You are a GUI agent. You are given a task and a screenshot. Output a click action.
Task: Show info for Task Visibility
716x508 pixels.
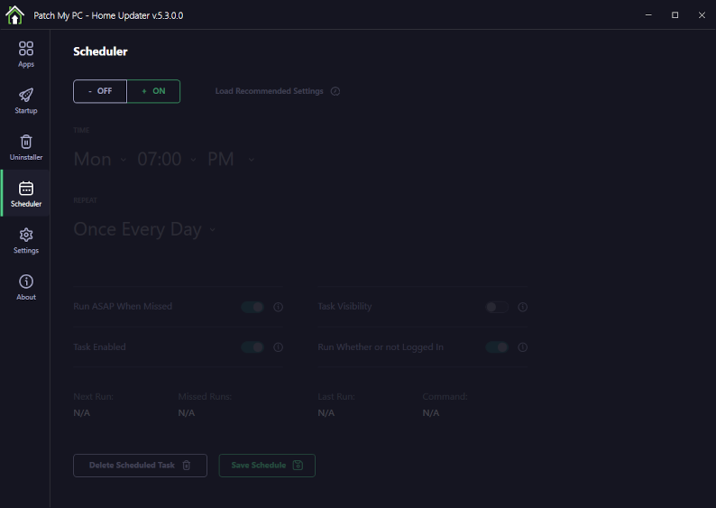point(522,307)
